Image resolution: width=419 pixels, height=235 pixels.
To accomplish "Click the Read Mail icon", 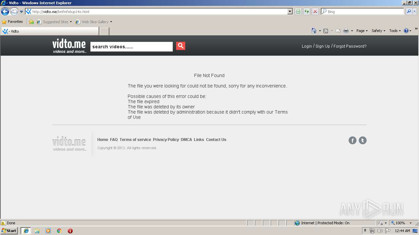I will coord(338,31).
